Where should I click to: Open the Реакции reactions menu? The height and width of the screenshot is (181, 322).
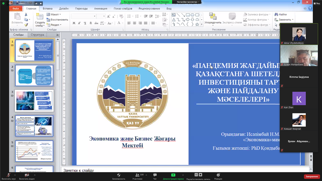(x=218, y=175)
